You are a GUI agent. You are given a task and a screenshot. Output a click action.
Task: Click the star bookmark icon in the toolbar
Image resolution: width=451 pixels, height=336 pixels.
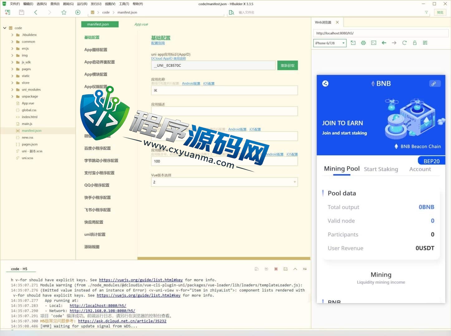point(64,12)
